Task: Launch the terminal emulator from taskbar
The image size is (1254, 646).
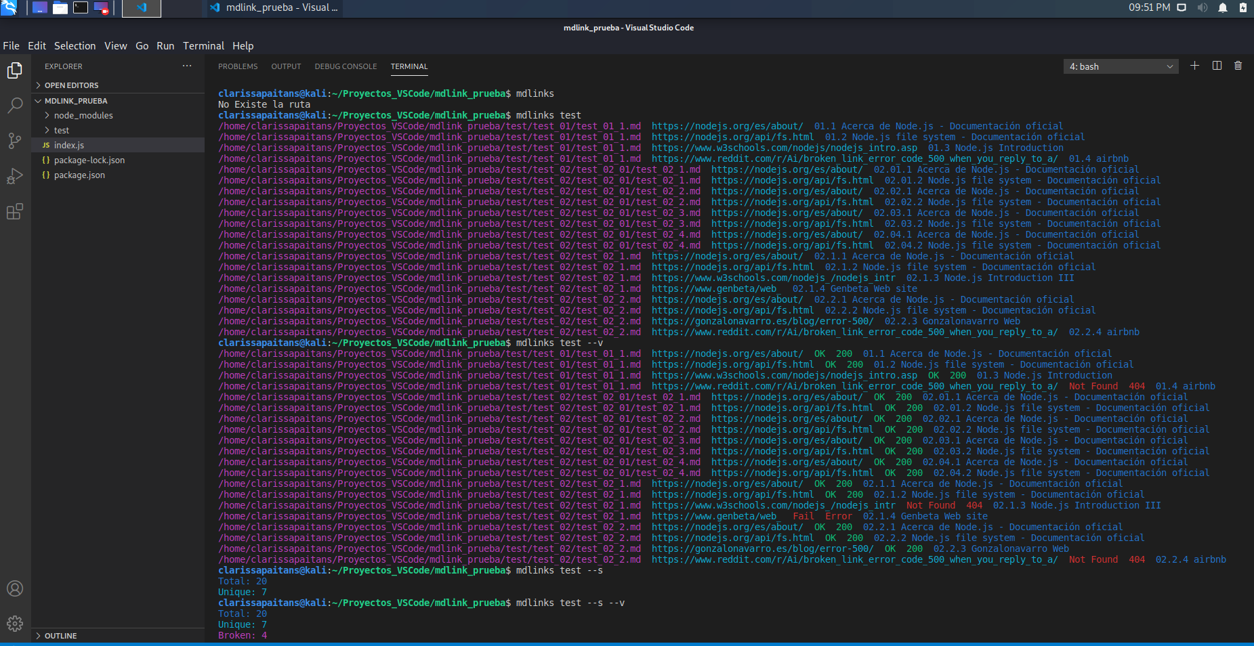Action: 81,8
